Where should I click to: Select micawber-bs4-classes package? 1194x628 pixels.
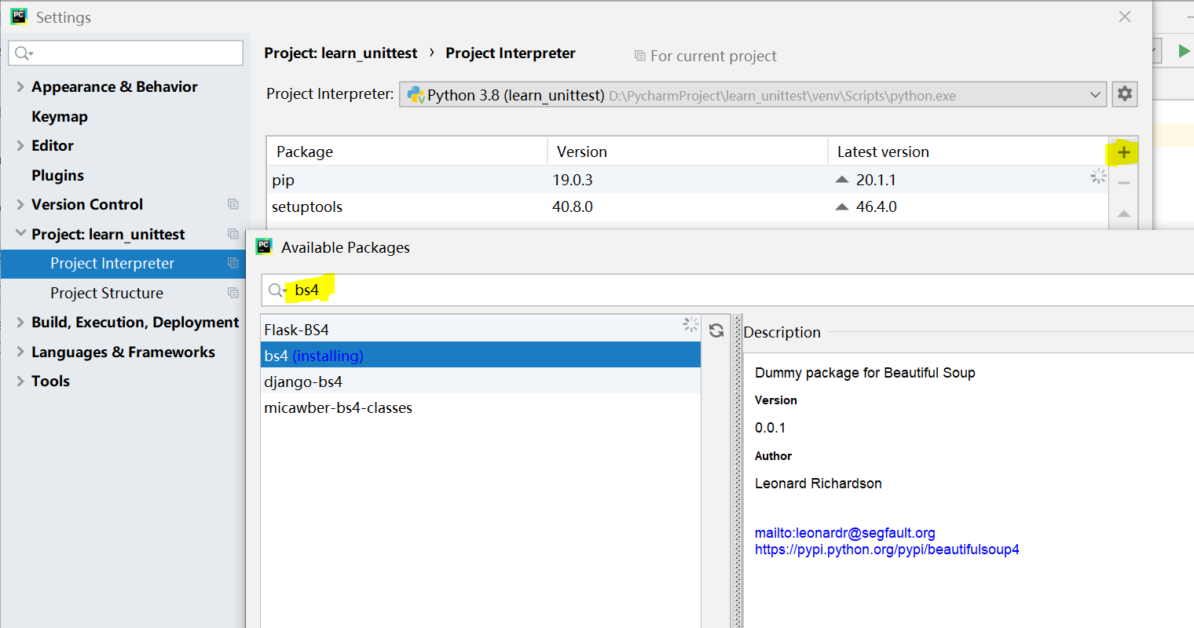(481, 407)
